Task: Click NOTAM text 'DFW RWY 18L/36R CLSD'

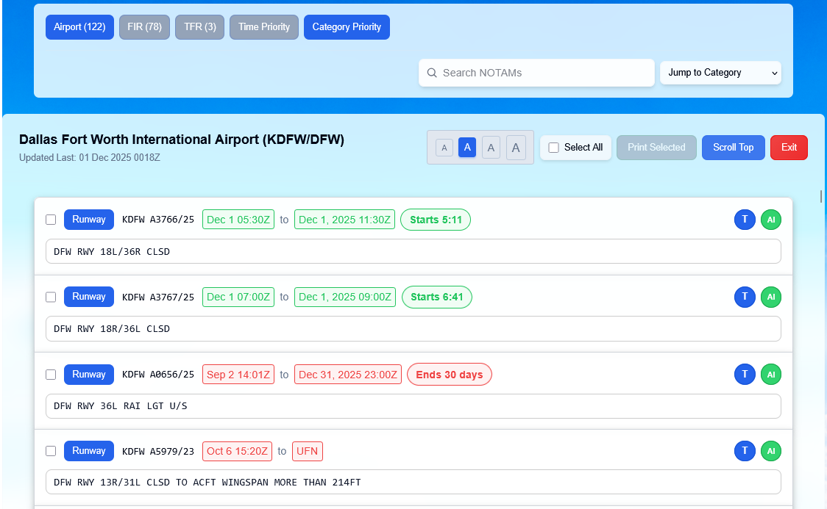Action: point(112,252)
